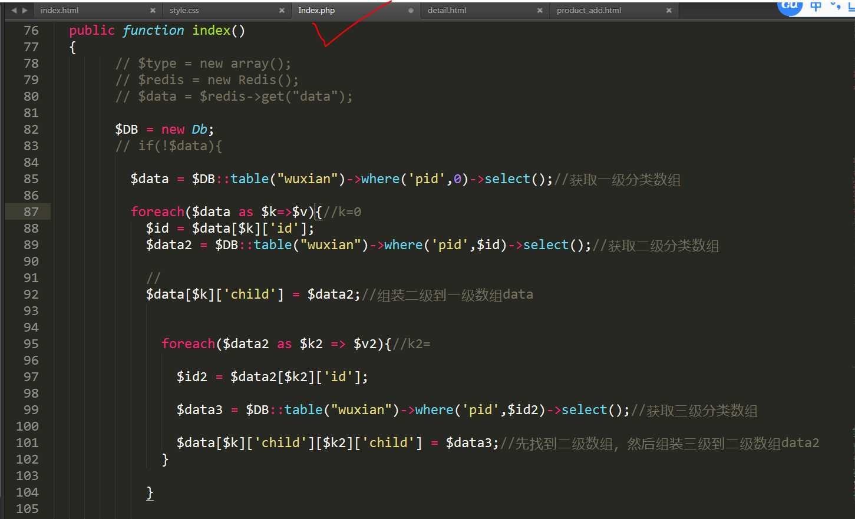Close the index.html tab
The height and width of the screenshot is (519, 855).
tap(153, 11)
